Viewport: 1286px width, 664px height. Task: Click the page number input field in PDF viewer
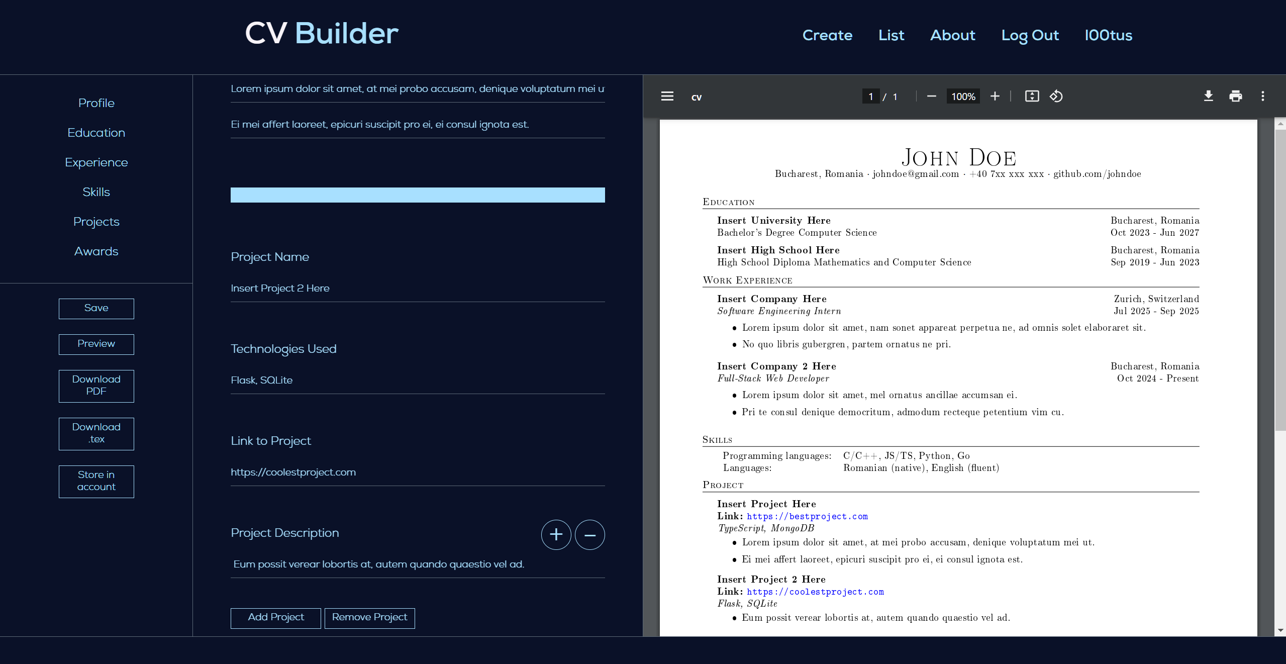pyautogui.click(x=870, y=96)
